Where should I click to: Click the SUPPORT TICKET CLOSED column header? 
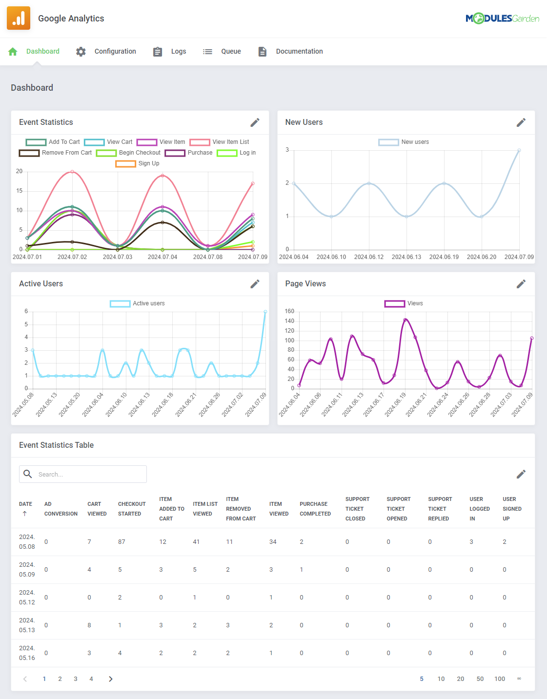[x=358, y=509]
